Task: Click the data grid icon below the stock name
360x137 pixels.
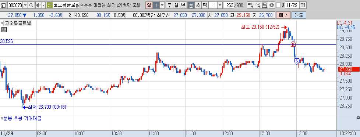Action: [x=4, y=29]
